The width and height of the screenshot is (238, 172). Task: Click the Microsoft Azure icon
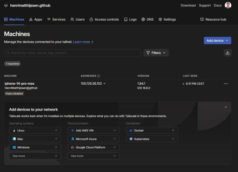(72, 139)
